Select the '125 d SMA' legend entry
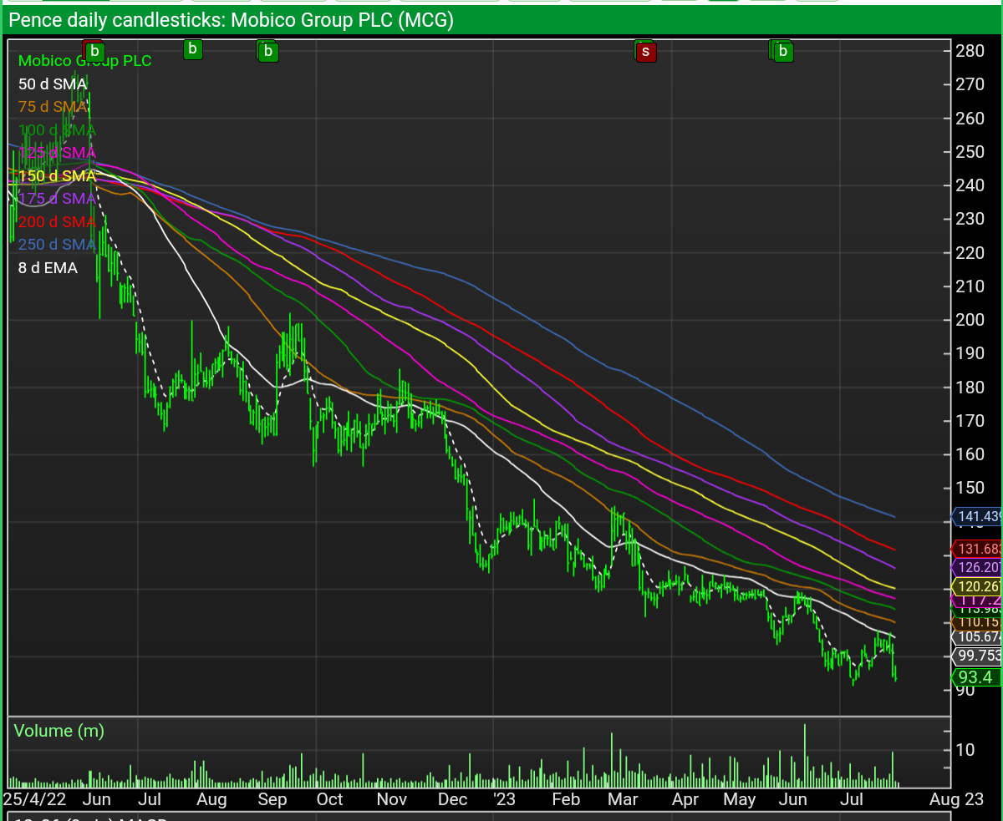1003x821 pixels. [57, 153]
